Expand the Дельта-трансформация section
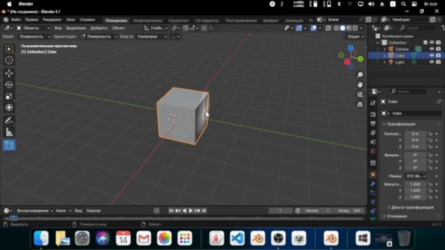This screenshot has height=250, width=445. (411, 208)
